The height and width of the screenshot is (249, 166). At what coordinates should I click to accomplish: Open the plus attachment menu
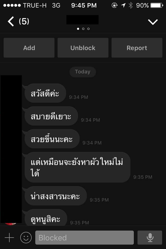tap(9, 238)
